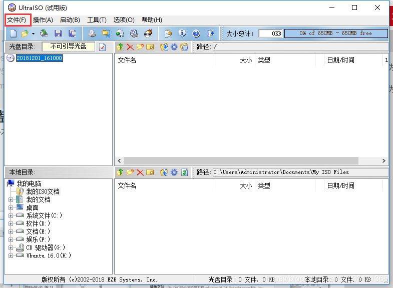Click the Add to image icon in local toolbar

pos(164,172)
